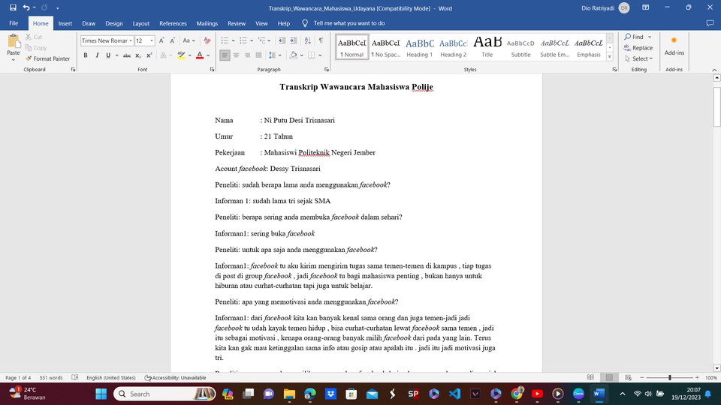This screenshot has width=721, height=405.
Task: Save the document with the Save icon
Action: click(13, 7)
